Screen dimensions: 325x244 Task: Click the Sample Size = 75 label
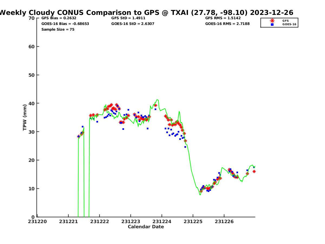[58, 29]
